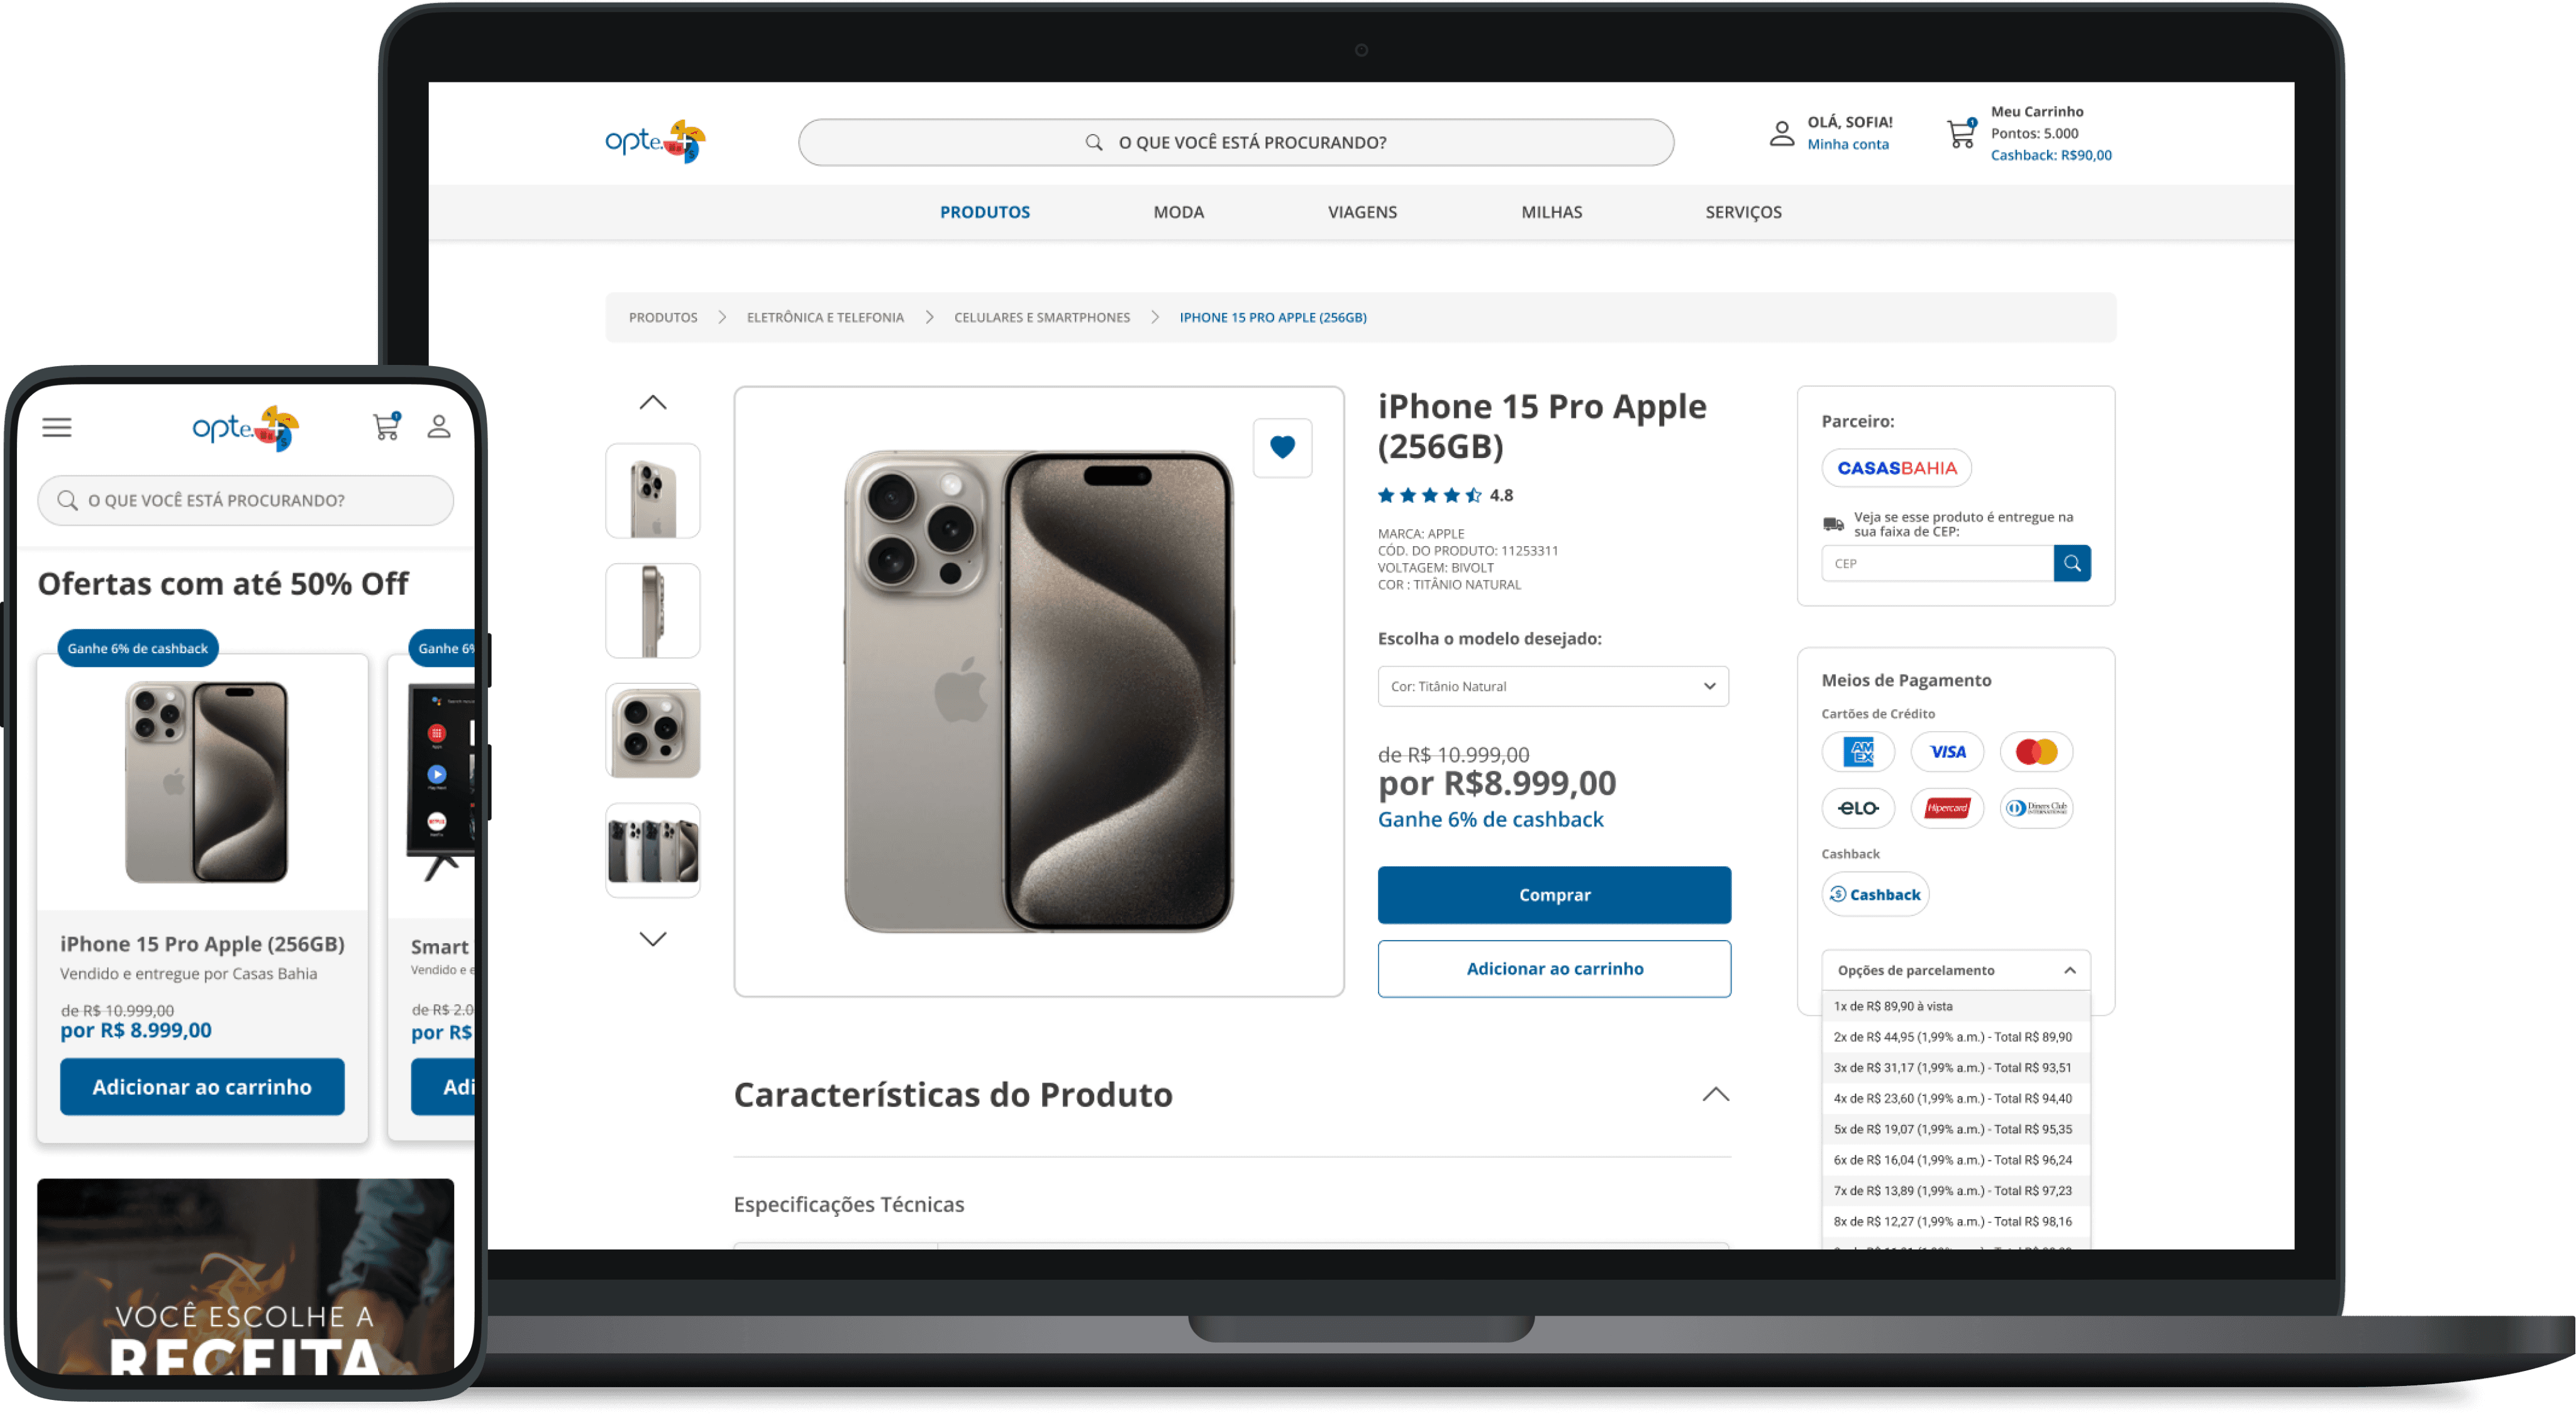Image resolution: width=2576 pixels, height=1415 pixels.
Task: Open the Cor: Titânio Natural dropdown
Action: click(1553, 686)
